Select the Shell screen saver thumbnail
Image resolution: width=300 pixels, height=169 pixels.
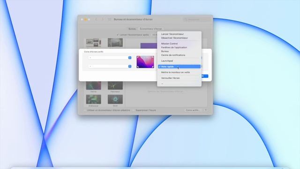coord(115,99)
